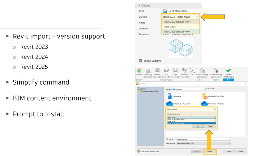
Task: Click the Simplify command icon
Action: pos(139,71)
